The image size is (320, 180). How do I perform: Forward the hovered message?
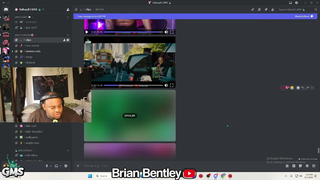[307, 88]
